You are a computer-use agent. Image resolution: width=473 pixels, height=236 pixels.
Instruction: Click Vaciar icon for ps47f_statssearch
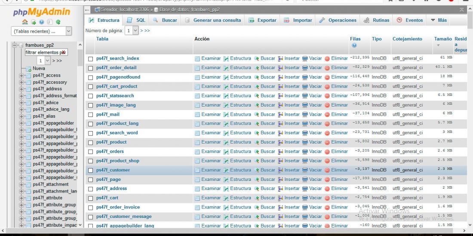(x=305, y=96)
